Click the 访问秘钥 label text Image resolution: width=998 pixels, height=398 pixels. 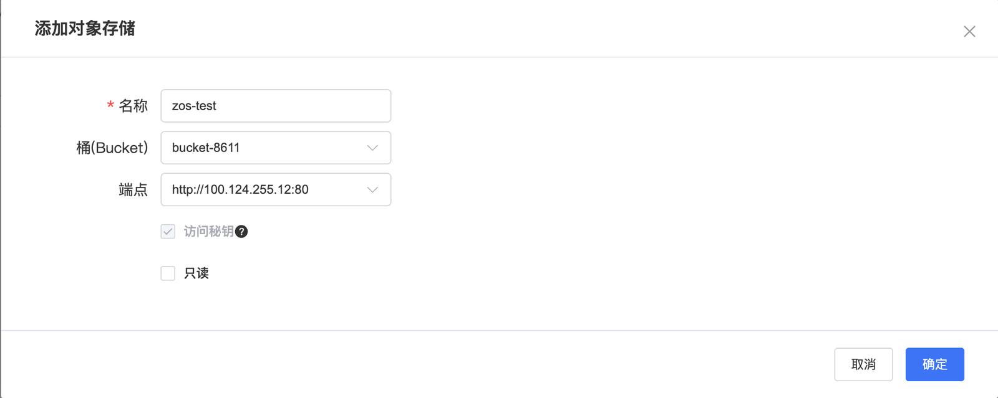pyautogui.click(x=208, y=232)
